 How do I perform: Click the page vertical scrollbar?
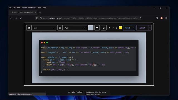coord(169,61)
